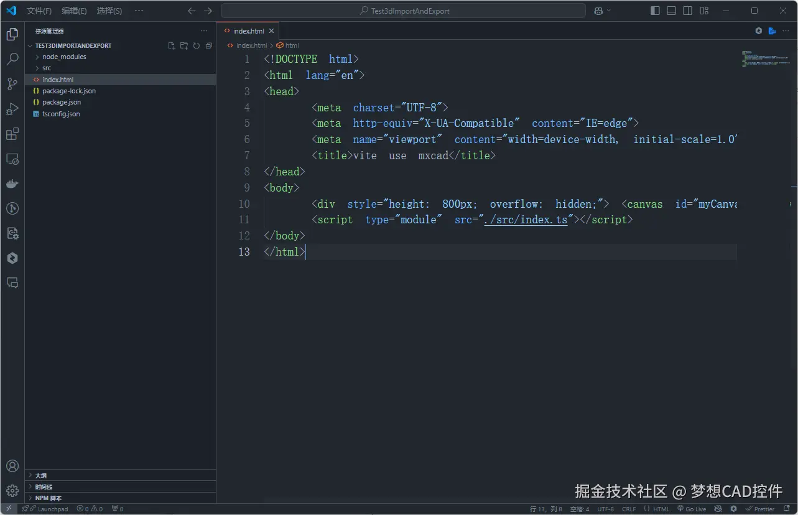Go forward with the right arrow
The width and height of the screenshot is (798, 515).
pyautogui.click(x=208, y=11)
